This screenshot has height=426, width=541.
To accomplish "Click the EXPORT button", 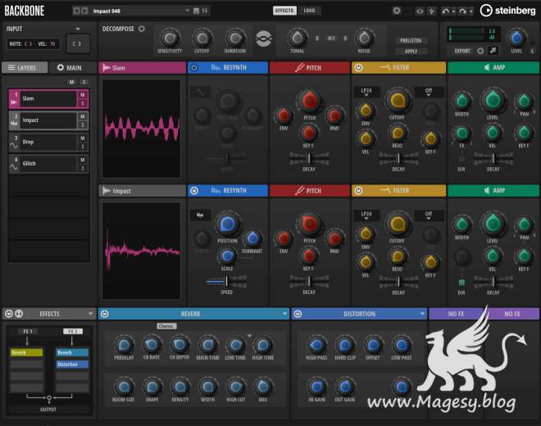I will [462, 51].
